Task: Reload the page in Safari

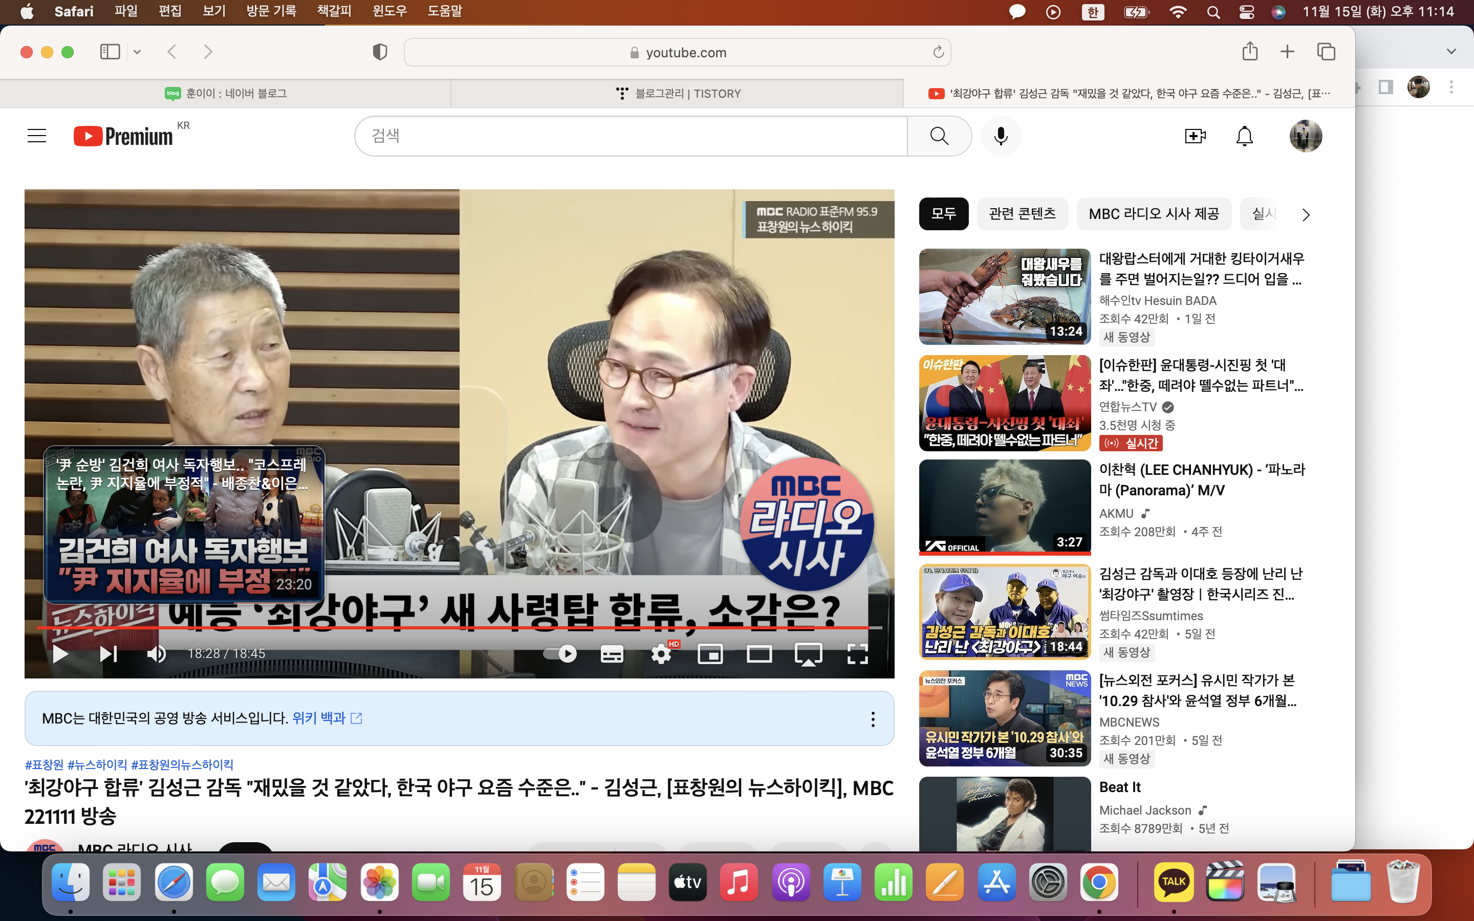Action: (938, 52)
